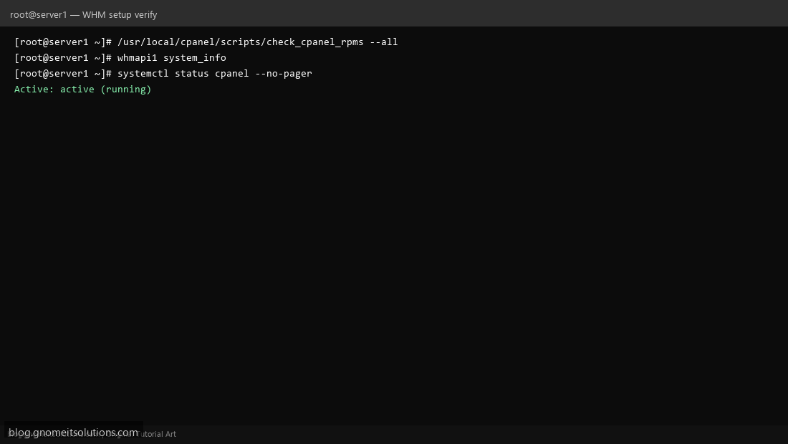
Task: Click the prompt before the systemctl command
Action: [x=63, y=73]
